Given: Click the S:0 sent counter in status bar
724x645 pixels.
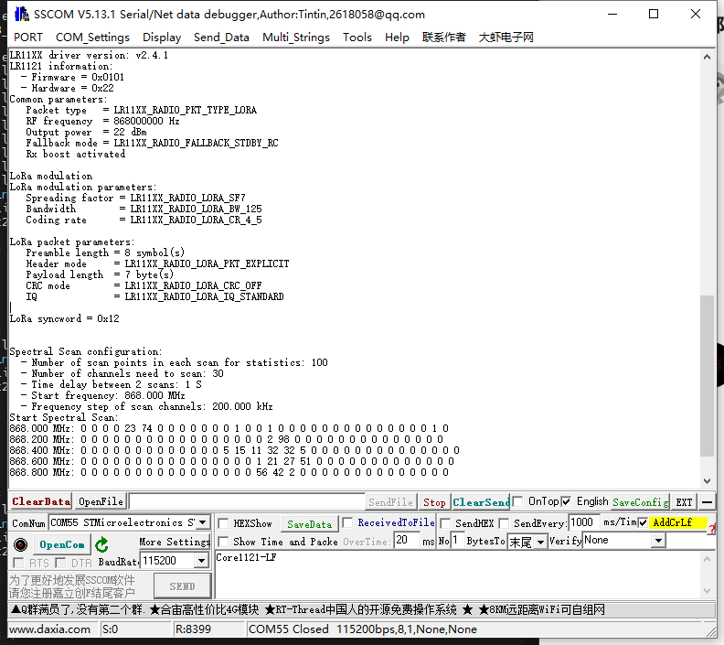Looking at the screenshot, I should click(110, 629).
